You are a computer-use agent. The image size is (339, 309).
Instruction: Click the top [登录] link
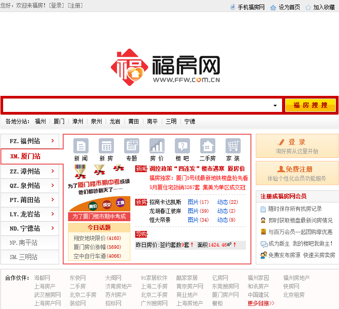[56, 6]
